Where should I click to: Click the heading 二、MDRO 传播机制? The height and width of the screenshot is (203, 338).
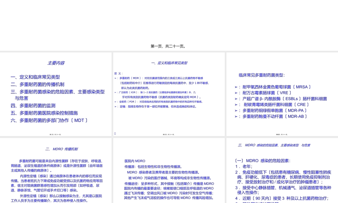61,149
